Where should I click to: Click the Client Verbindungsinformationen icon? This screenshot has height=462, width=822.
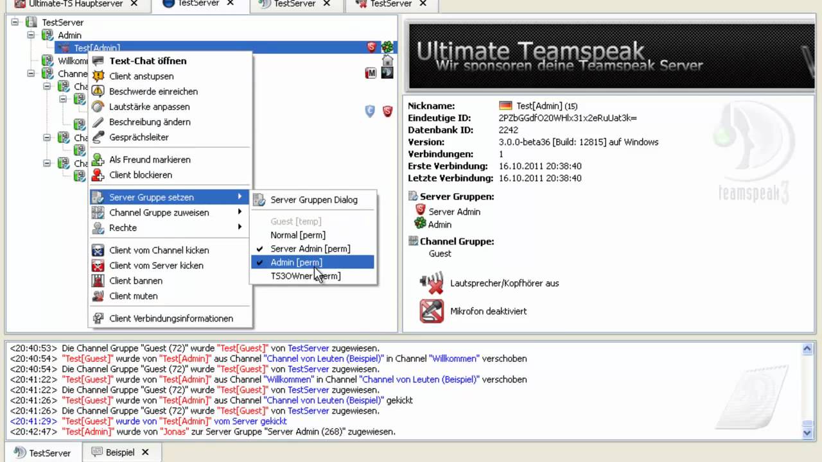click(x=98, y=319)
